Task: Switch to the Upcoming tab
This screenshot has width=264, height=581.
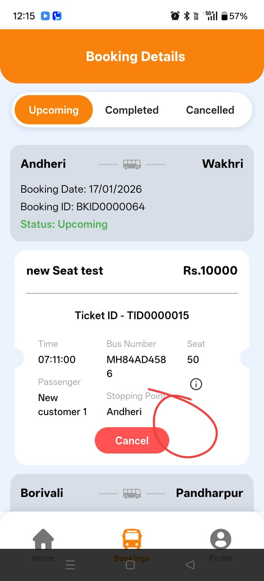Action: (53, 110)
